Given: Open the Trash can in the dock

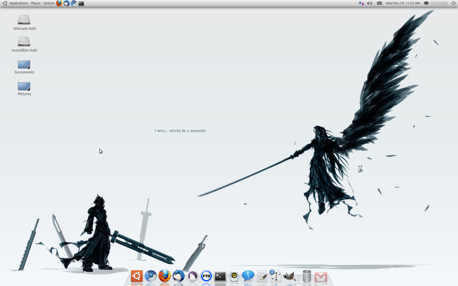Looking at the screenshot, I should point(307,276).
